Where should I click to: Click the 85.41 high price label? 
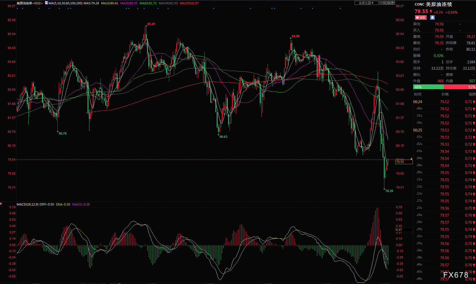point(151,24)
